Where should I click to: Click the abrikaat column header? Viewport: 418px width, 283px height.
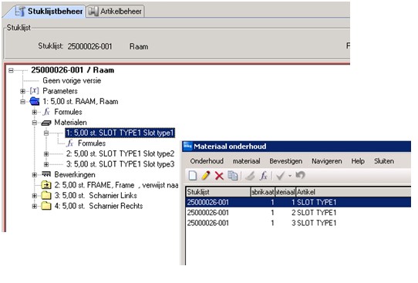262,192
